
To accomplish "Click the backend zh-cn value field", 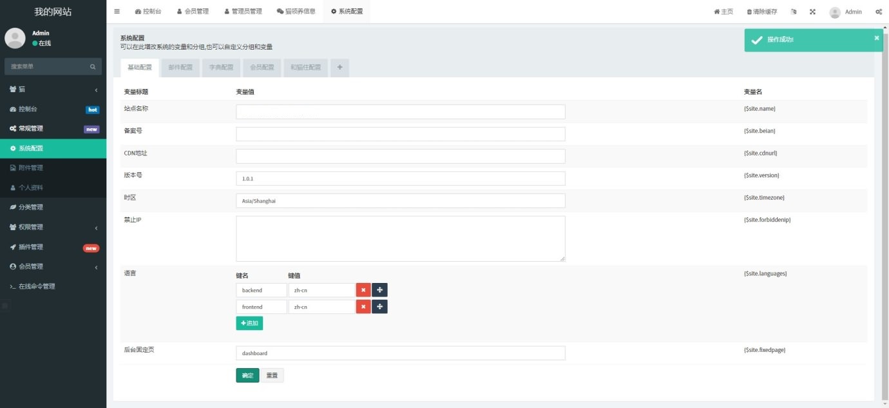I will (321, 290).
